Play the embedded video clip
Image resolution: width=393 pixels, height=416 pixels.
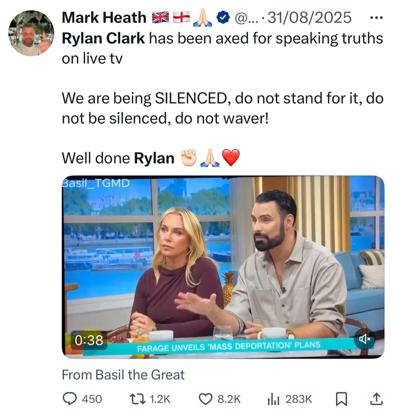pos(223,267)
